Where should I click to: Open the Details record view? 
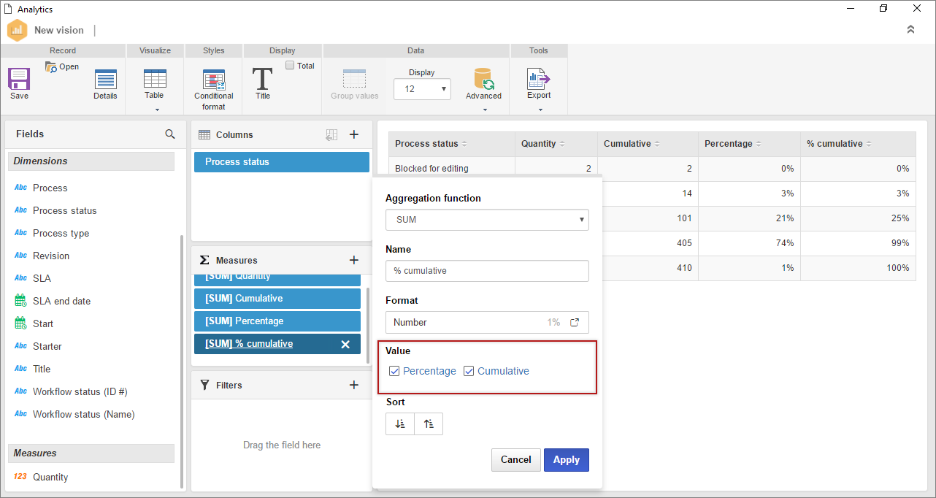pos(105,80)
